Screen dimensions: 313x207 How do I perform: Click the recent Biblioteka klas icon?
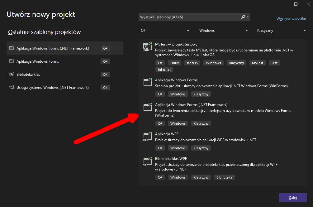click(x=12, y=74)
